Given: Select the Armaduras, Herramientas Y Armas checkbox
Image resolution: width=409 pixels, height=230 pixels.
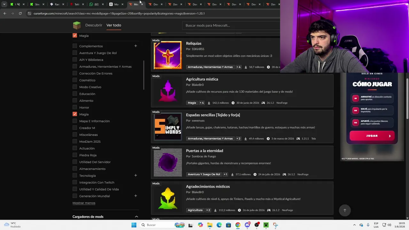Looking at the screenshot, I should click(x=75, y=66).
